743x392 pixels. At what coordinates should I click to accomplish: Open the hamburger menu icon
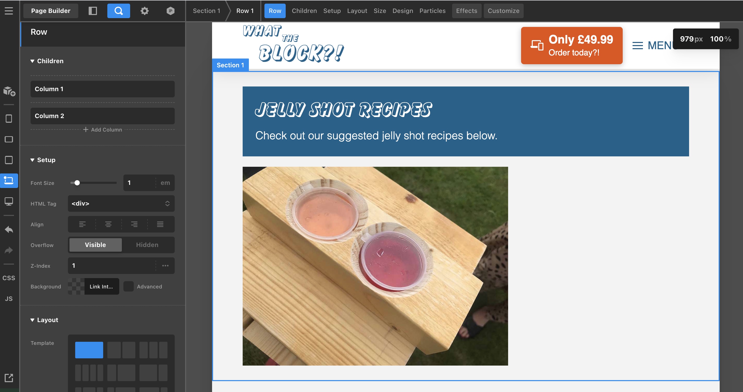pyautogui.click(x=9, y=11)
